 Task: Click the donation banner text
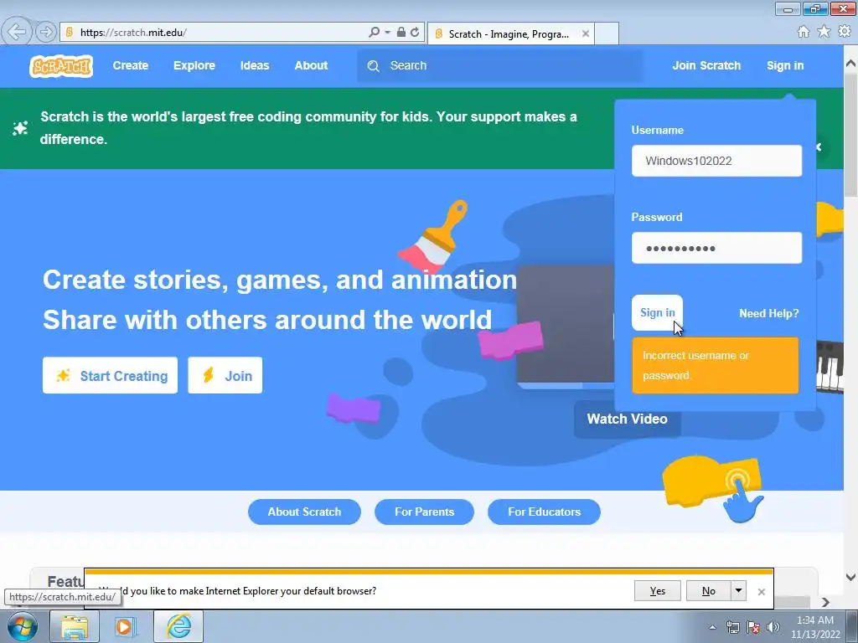[308, 128]
